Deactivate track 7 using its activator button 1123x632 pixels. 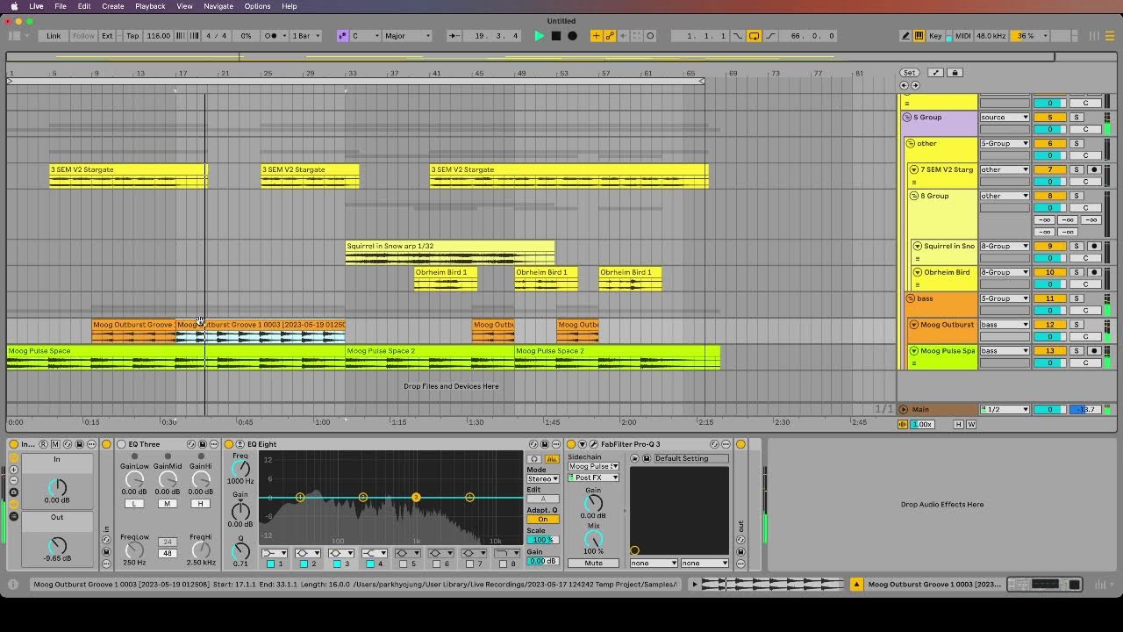(x=1049, y=169)
